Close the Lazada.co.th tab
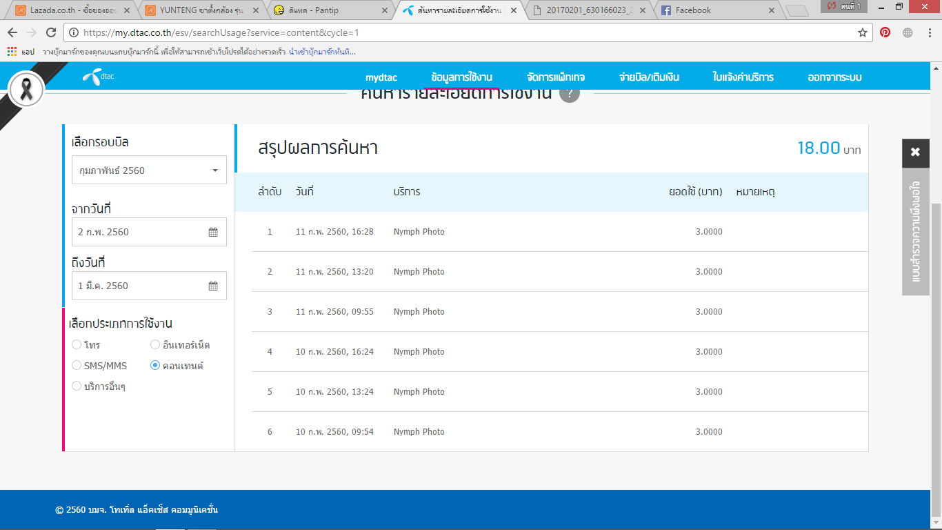The height and width of the screenshot is (530, 942). tap(126, 10)
